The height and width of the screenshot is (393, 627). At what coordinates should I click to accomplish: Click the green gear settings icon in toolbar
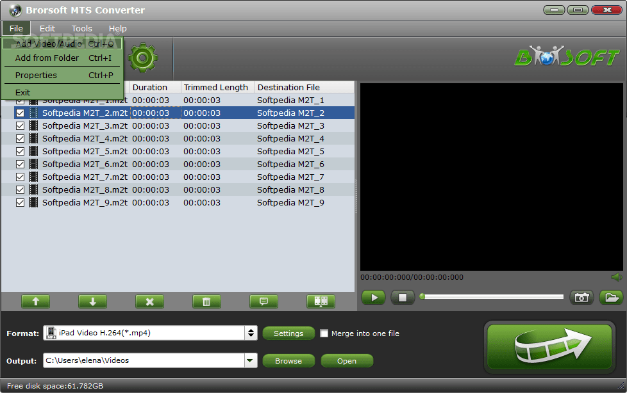tap(143, 58)
